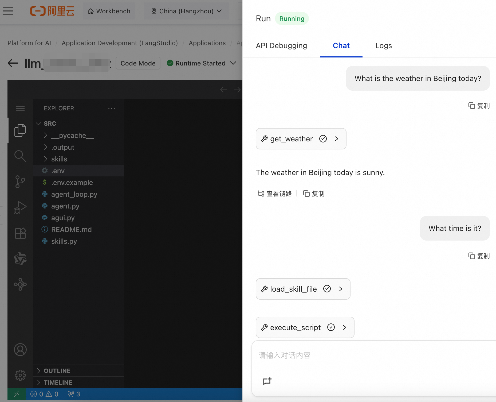Open Explorer more actions ellipsis
496x402 pixels.
tap(112, 108)
